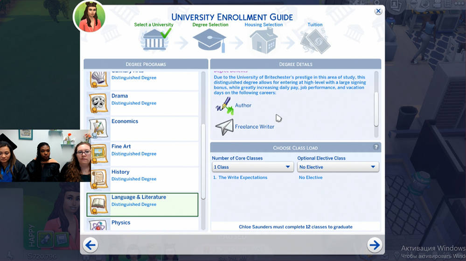Click the 12 classes to graduate message
This screenshot has height=261, width=466.
click(x=296, y=227)
